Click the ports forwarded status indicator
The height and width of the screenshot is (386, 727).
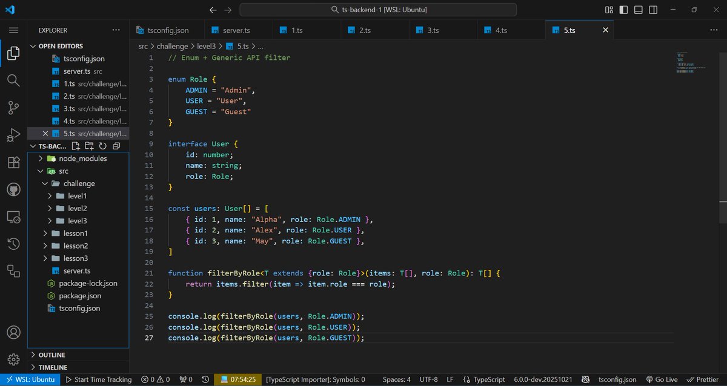coord(186,379)
